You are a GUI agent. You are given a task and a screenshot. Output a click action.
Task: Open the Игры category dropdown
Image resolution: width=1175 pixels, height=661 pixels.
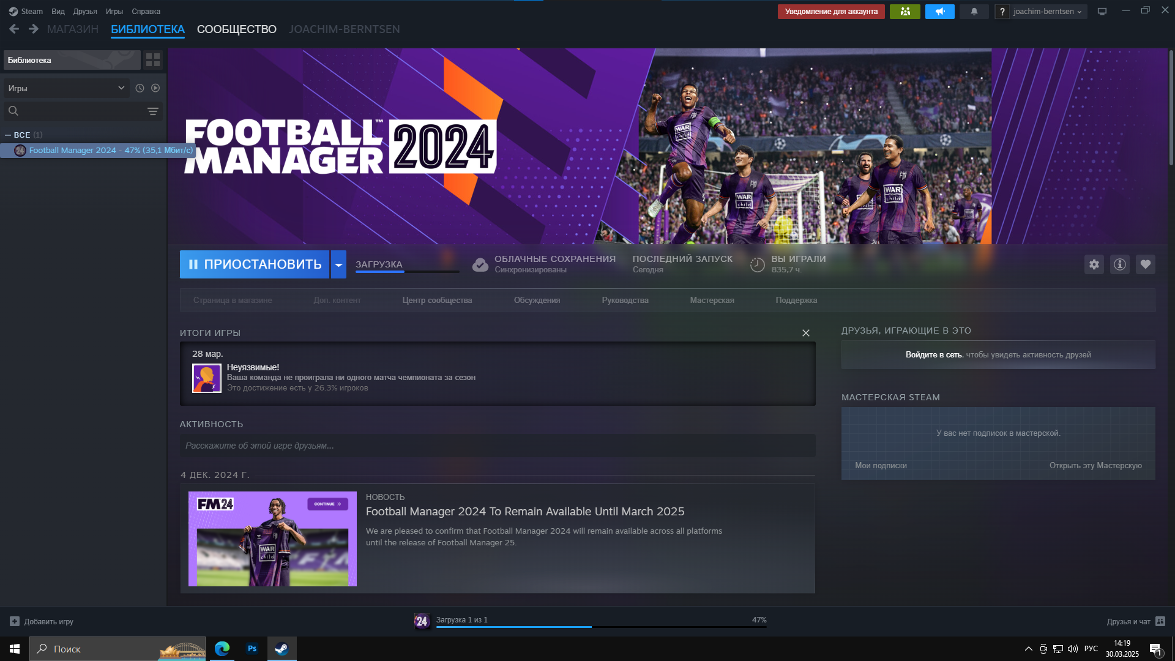[x=66, y=88]
